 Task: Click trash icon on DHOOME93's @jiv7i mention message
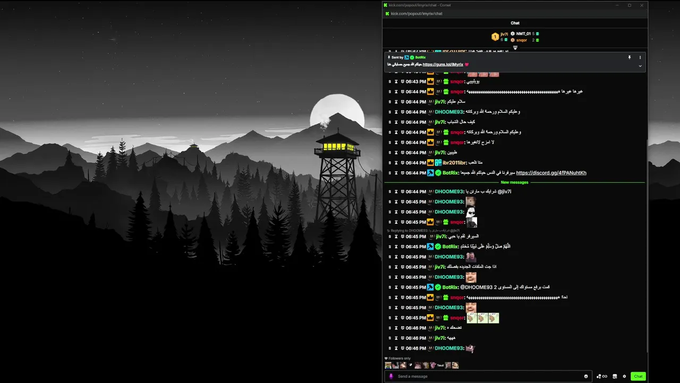(390, 191)
